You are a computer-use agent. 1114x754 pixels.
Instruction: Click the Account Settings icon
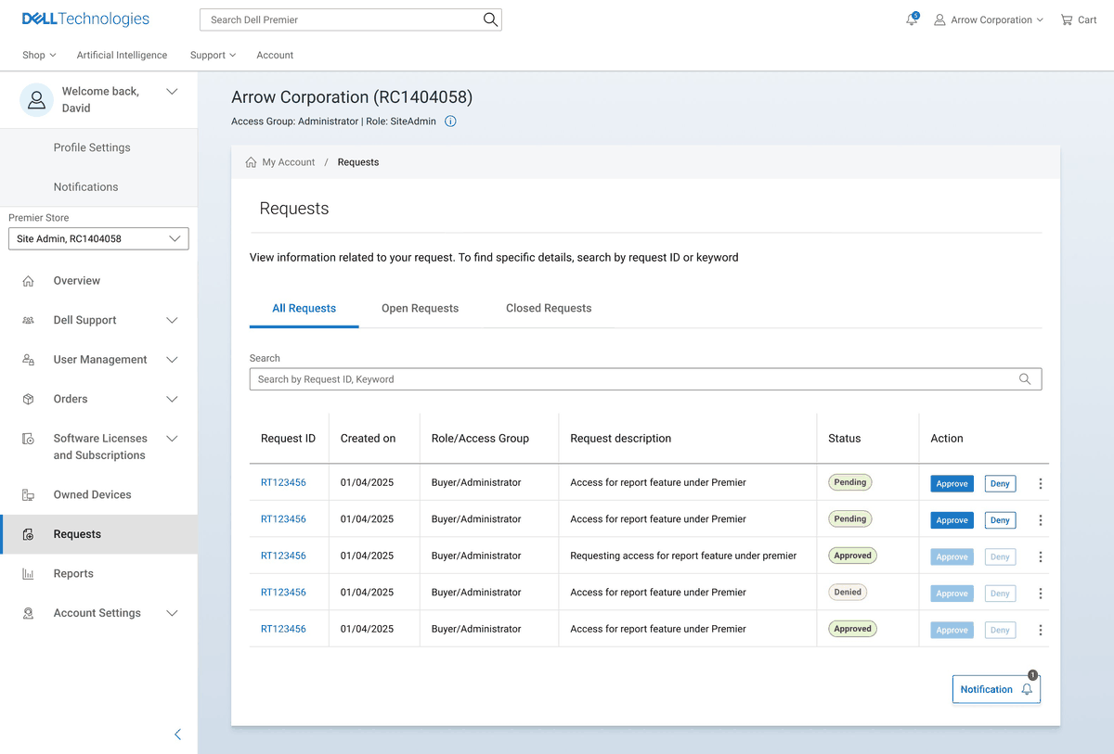tap(28, 613)
